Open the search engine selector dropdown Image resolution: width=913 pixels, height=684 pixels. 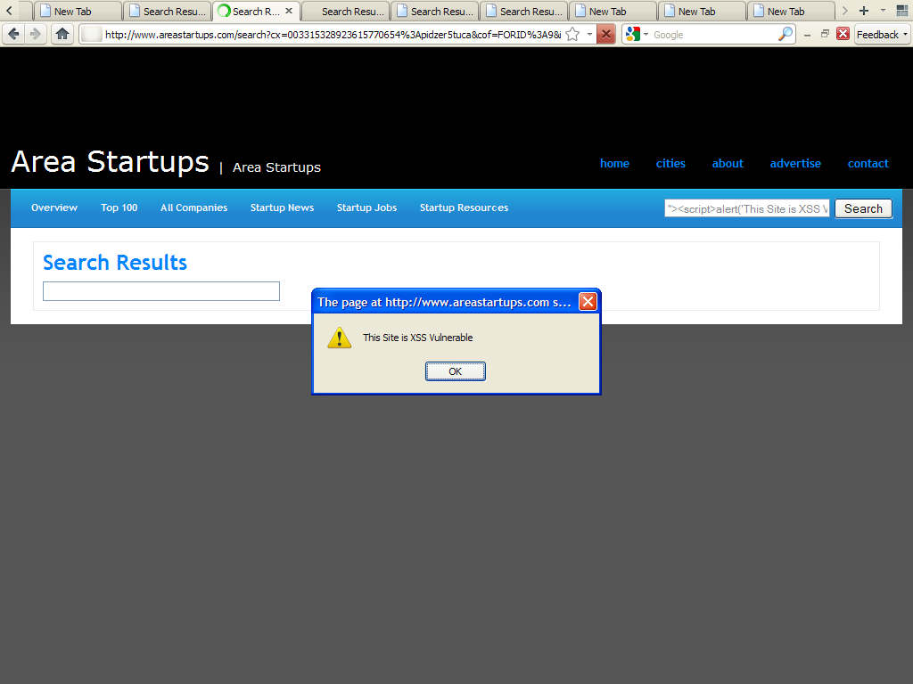[637, 35]
